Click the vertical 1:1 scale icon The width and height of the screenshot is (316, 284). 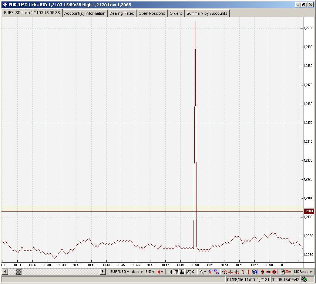(x=262, y=272)
